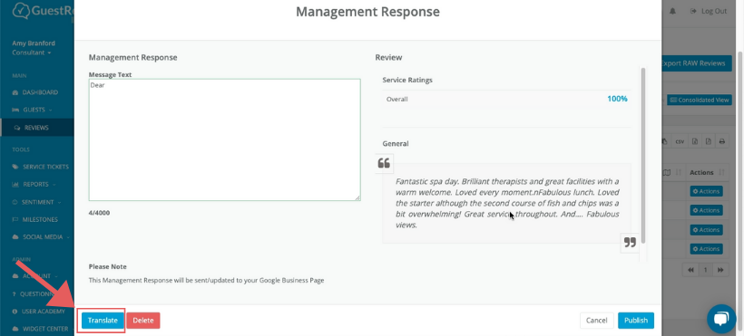
Task: Expand the Guests sidebar menu
Action: pyautogui.click(x=33, y=110)
